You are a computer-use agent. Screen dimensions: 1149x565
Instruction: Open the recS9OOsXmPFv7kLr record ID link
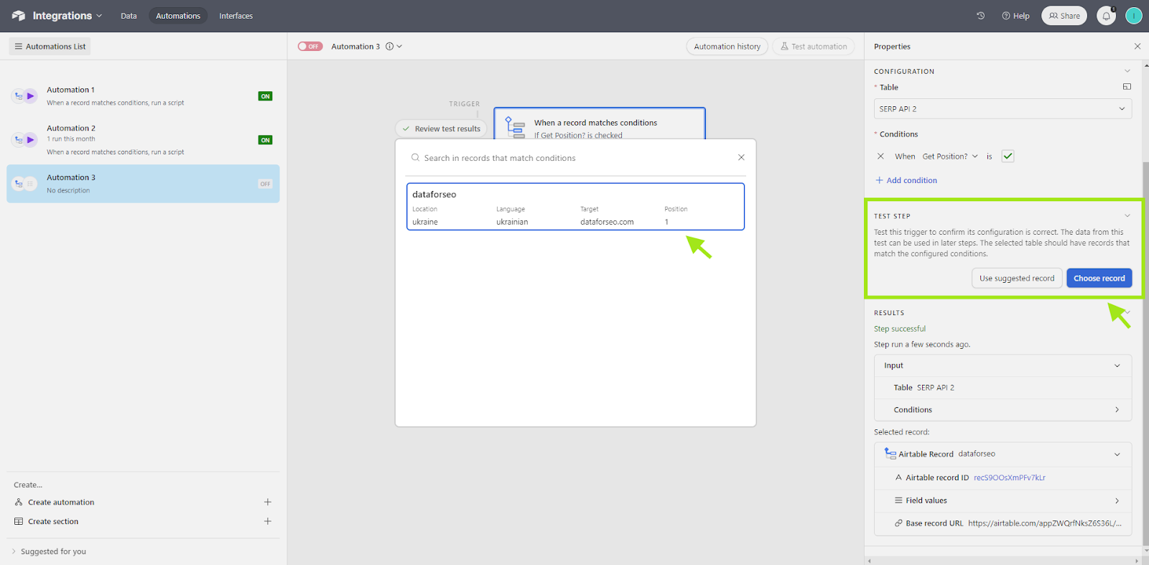(1009, 477)
